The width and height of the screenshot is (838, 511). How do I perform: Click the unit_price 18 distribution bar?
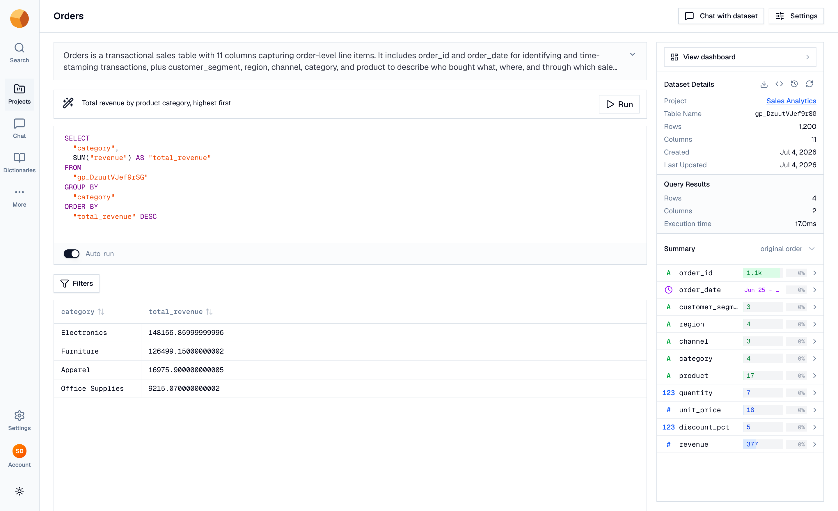pos(763,410)
